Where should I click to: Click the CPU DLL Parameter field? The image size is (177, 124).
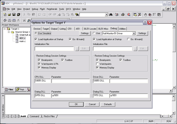71,81
